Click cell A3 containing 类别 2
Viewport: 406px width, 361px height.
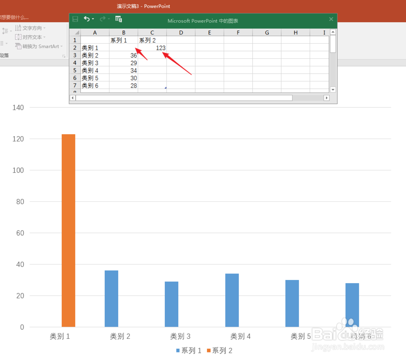point(95,55)
